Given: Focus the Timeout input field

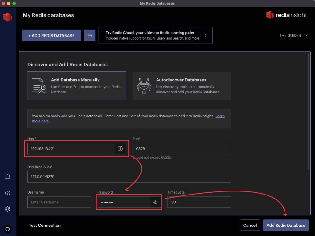Looking at the screenshot, I should coord(199,202).
